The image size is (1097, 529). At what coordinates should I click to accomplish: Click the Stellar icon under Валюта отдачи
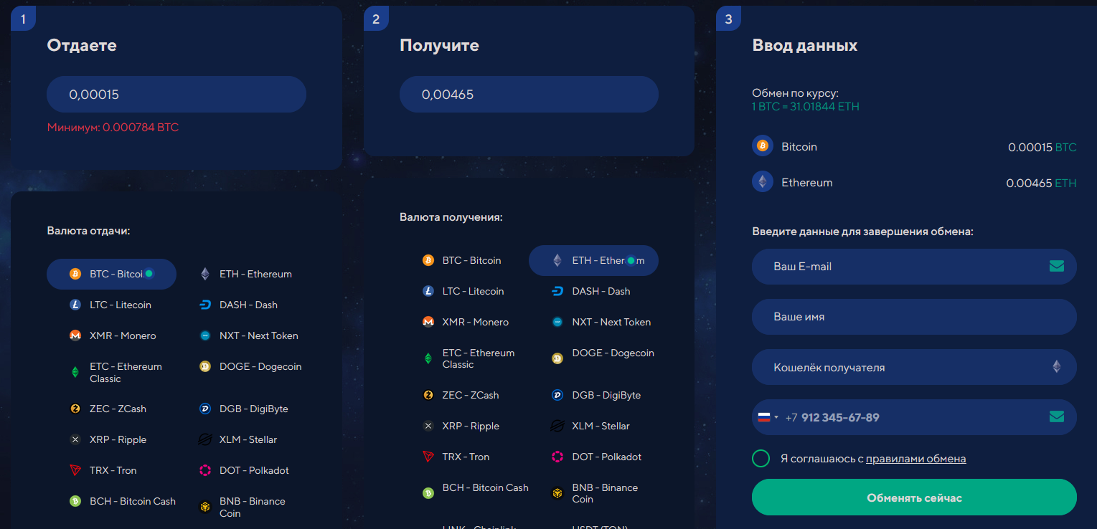pos(205,439)
